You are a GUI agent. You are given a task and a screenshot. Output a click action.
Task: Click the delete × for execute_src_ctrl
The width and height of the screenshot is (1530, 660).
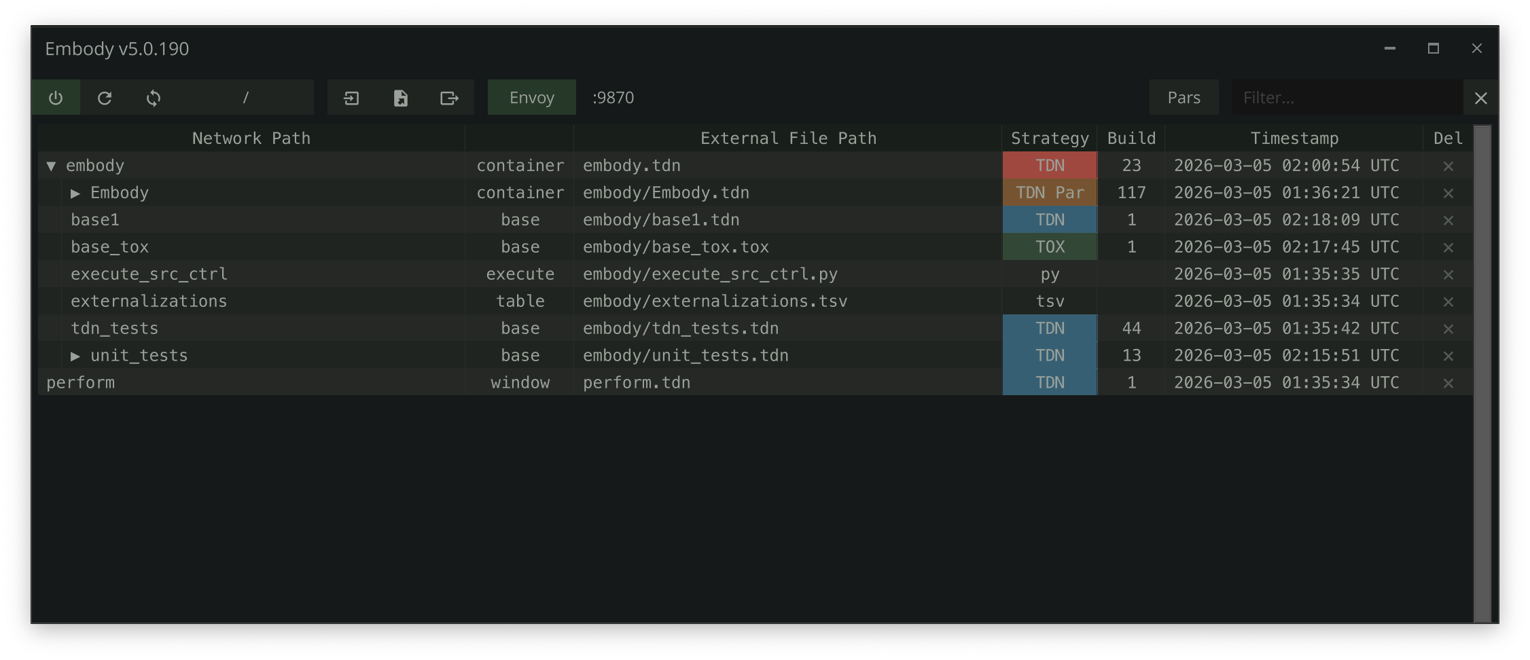tap(1447, 274)
